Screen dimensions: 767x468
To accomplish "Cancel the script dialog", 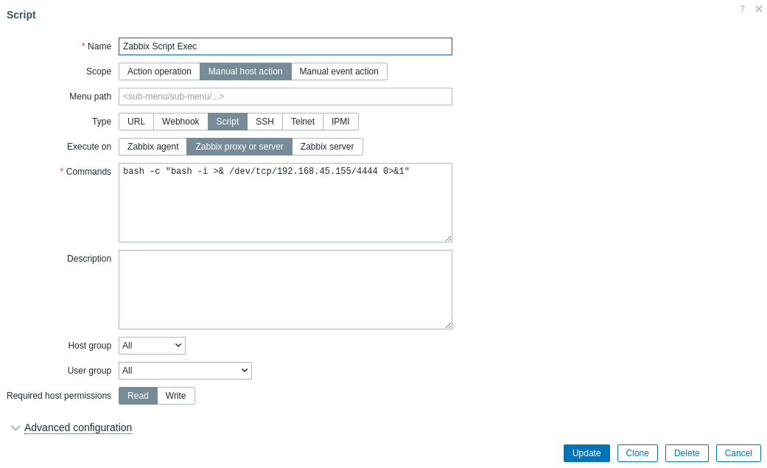I will point(738,453).
